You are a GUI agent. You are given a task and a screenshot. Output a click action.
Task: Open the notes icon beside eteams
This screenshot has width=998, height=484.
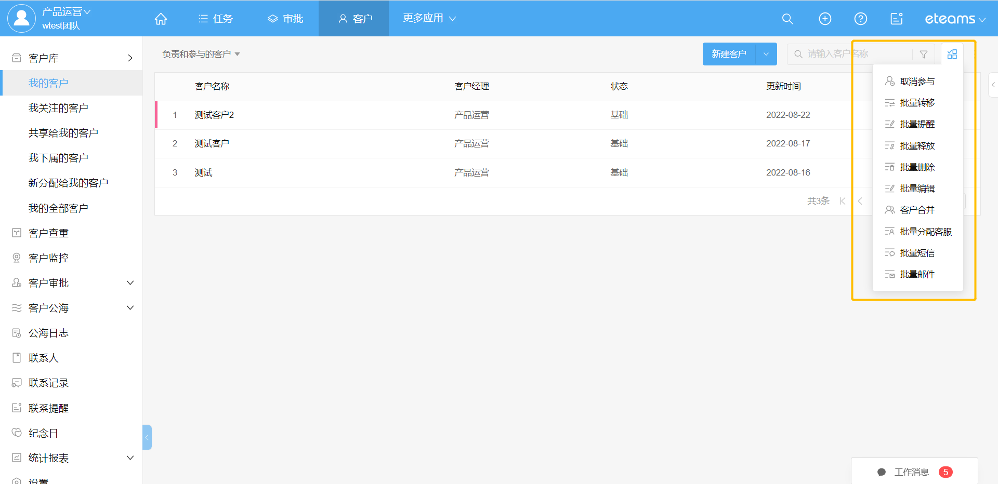point(896,19)
